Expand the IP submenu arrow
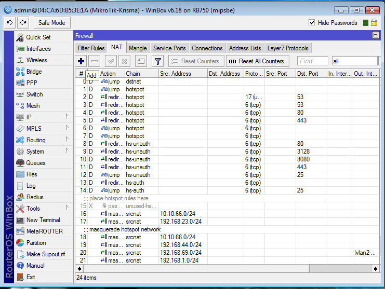The width and height of the screenshot is (385, 289). pyautogui.click(x=67, y=116)
